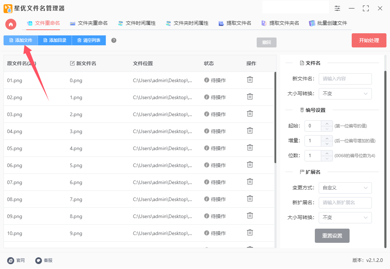Click the 位数 number field
Screen dimensions: 390x269
[x=313, y=156]
